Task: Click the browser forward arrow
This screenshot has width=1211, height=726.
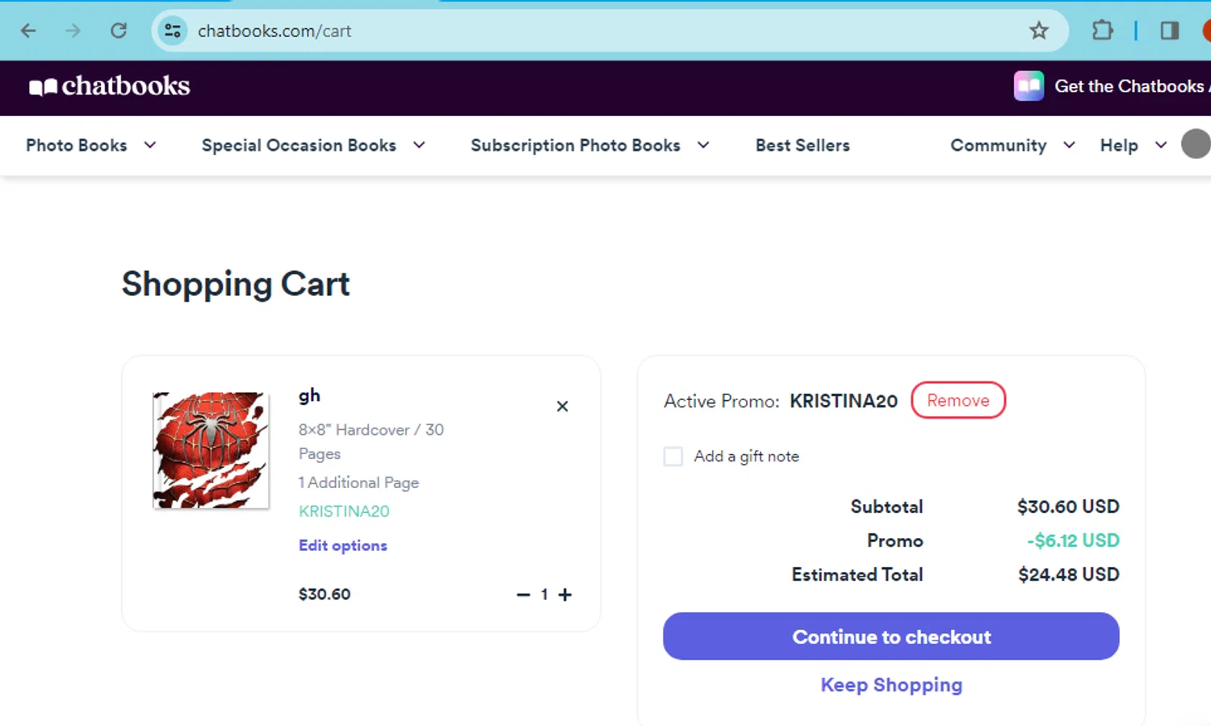Action: pyautogui.click(x=73, y=31)
